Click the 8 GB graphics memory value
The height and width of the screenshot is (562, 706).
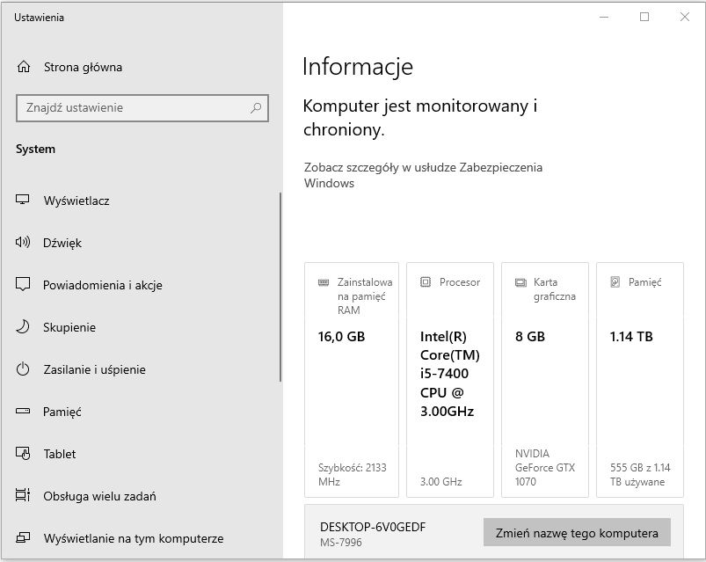pyautogui.click(x=530, y=336)
